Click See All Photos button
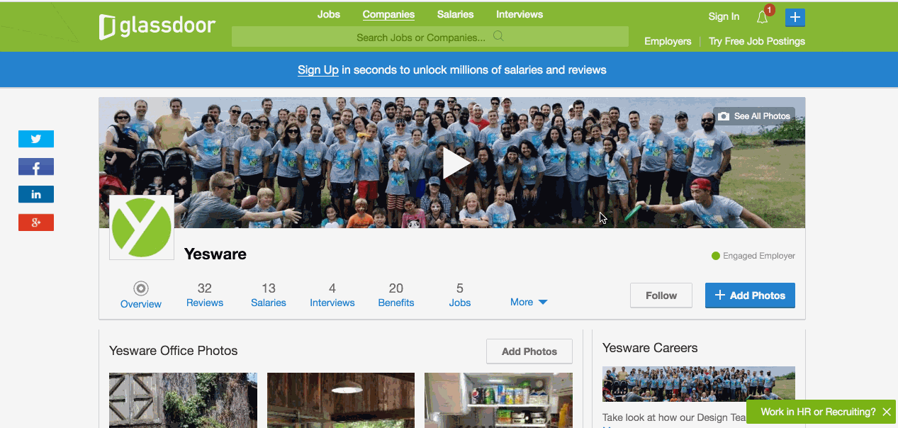The image size is (898, 428). [754, 116]
